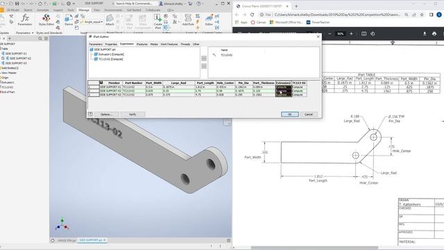The height and width of the screenshot is (250, 444).
Task: Select Origin in model browser
Action: click(x=5, y=77)
